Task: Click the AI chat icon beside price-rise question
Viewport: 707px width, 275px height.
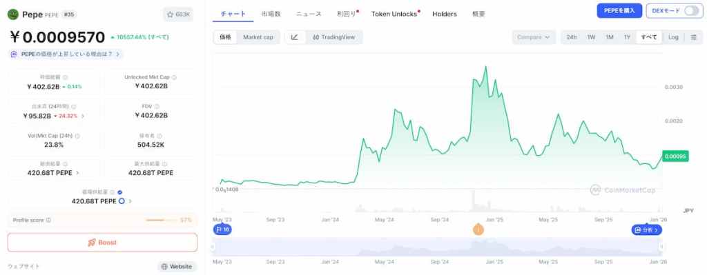Action: coord(14,54)
